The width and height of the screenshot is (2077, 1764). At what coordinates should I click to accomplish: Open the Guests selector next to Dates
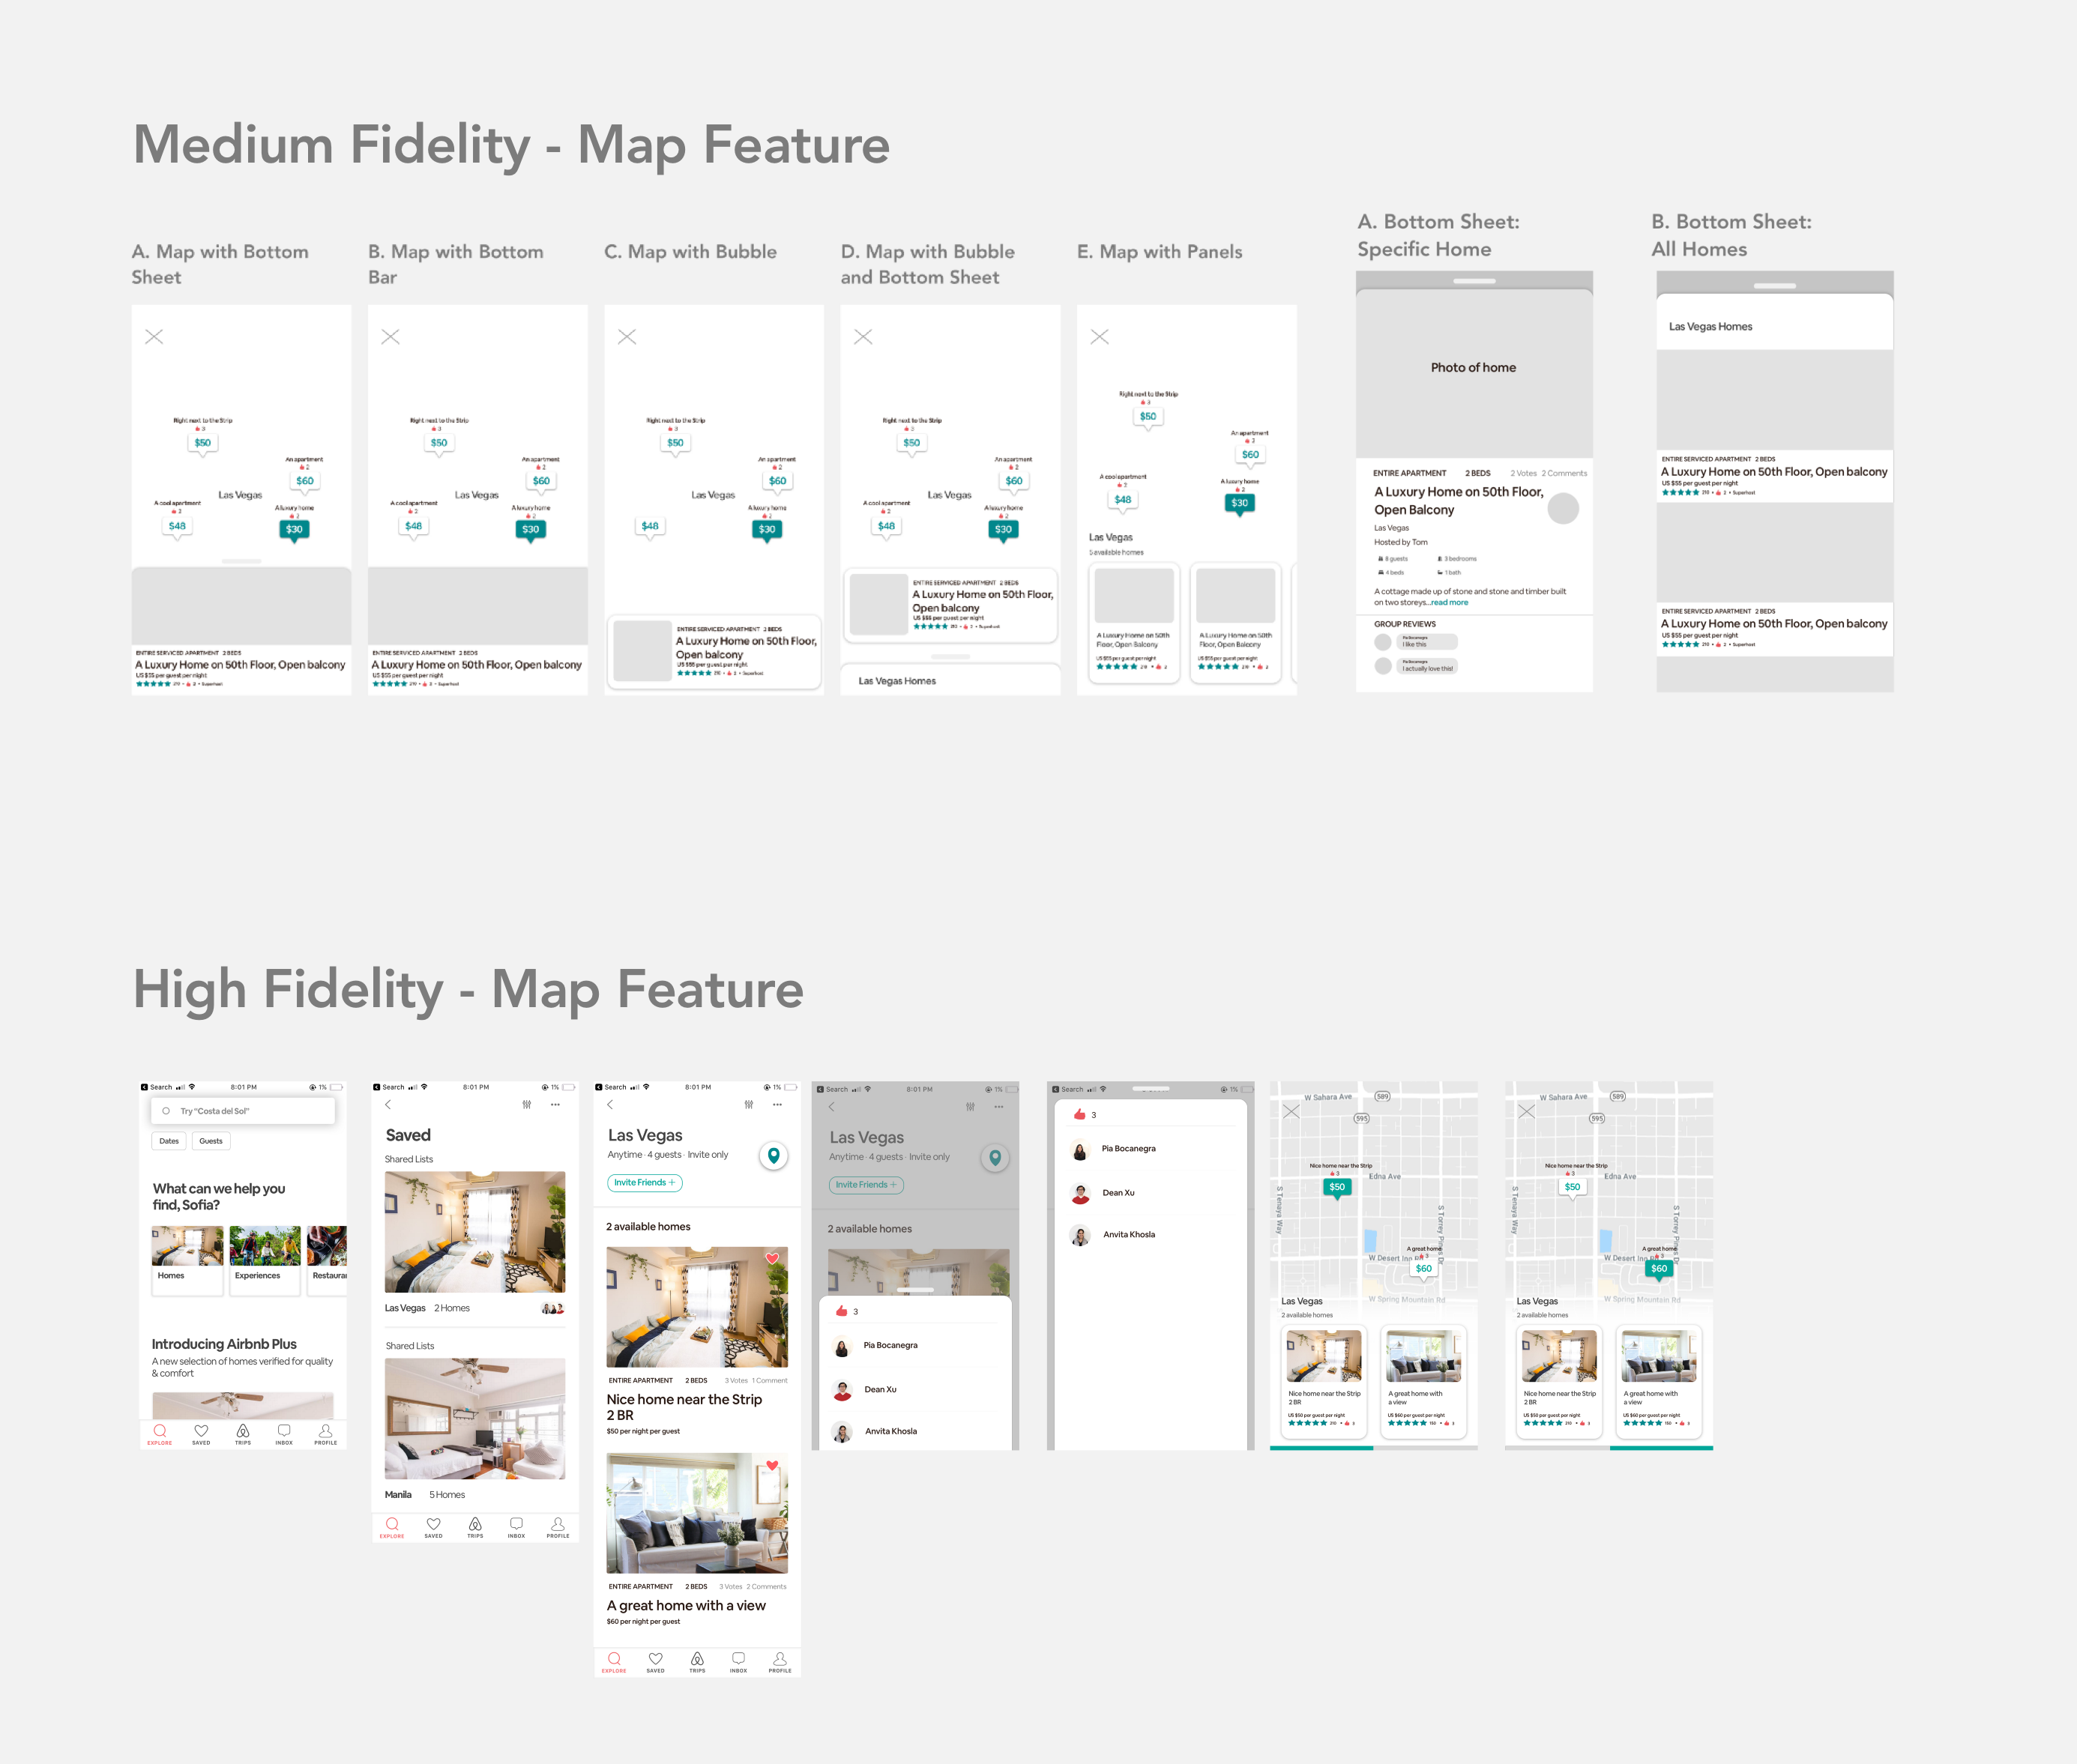(x=211, y=1141)
